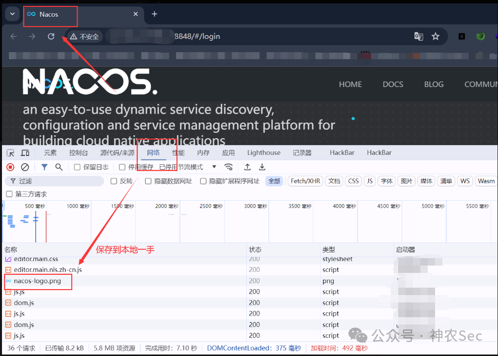Open the green round extension icon
The height and width of the screenshot is (356, 498).
480,36
